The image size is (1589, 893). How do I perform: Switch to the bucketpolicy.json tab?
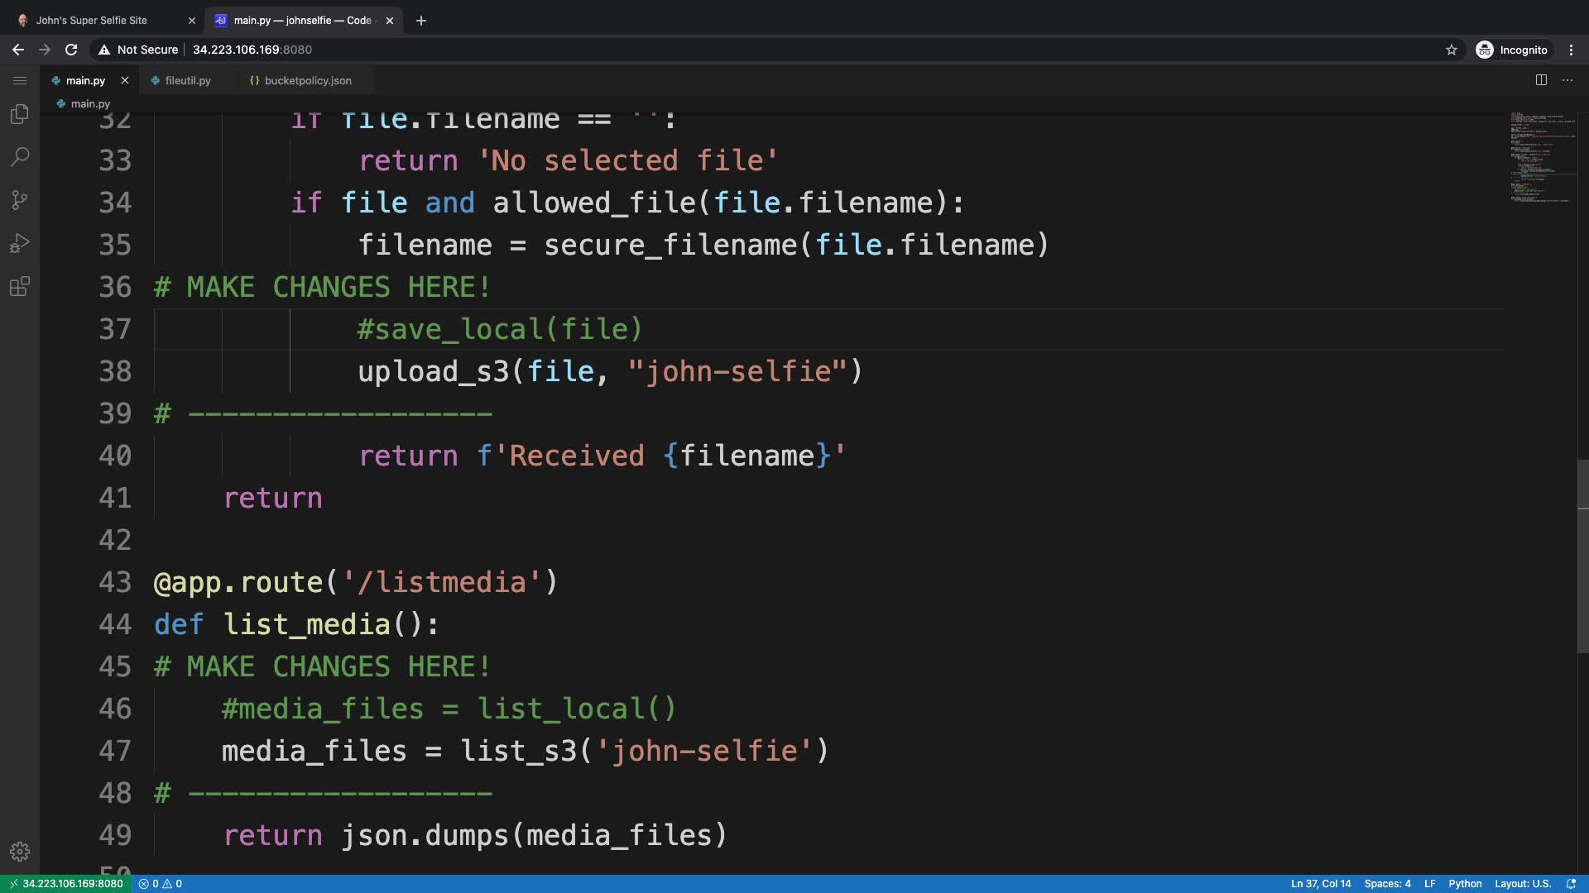pos(307,80)
